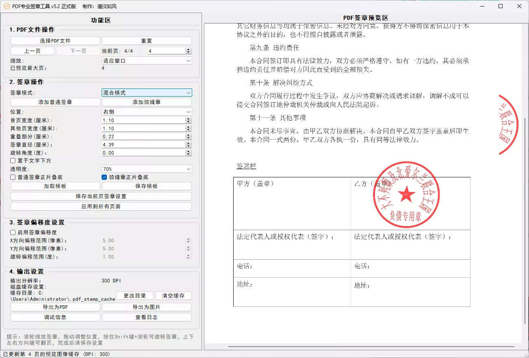
Task: Click the 选择PDF文件 button
Action: pyautogui.click(x=55, y=41)
